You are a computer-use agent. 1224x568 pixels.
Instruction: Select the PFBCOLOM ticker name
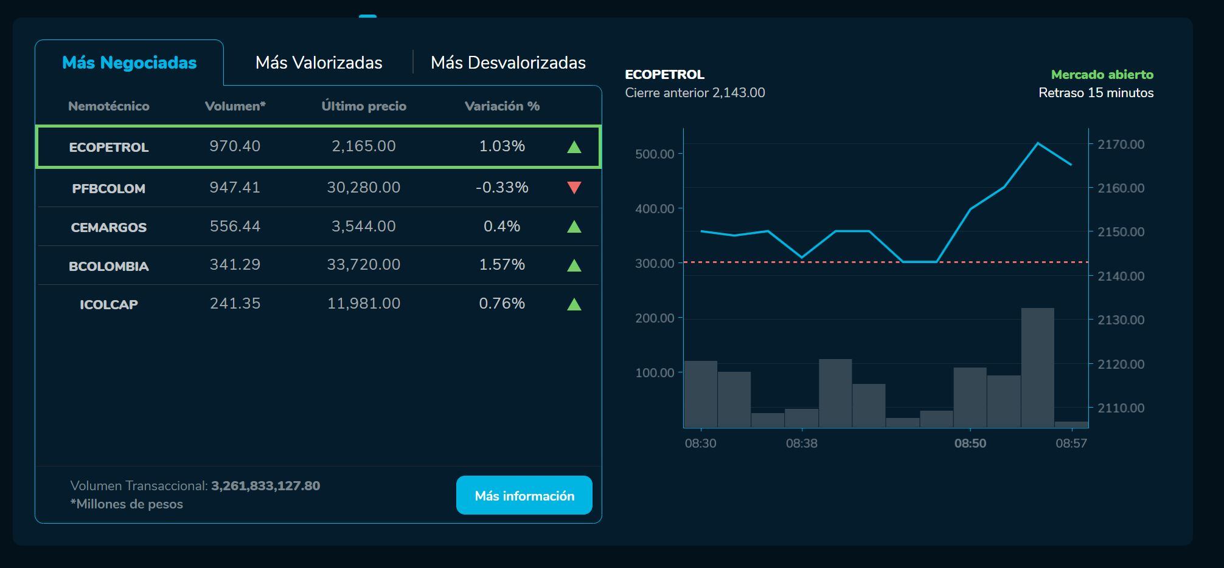(109, 188)
